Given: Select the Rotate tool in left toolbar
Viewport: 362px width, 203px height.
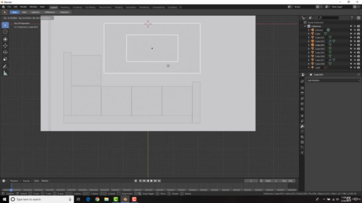Looking at the screenshot, I should (x=5, y=52).
